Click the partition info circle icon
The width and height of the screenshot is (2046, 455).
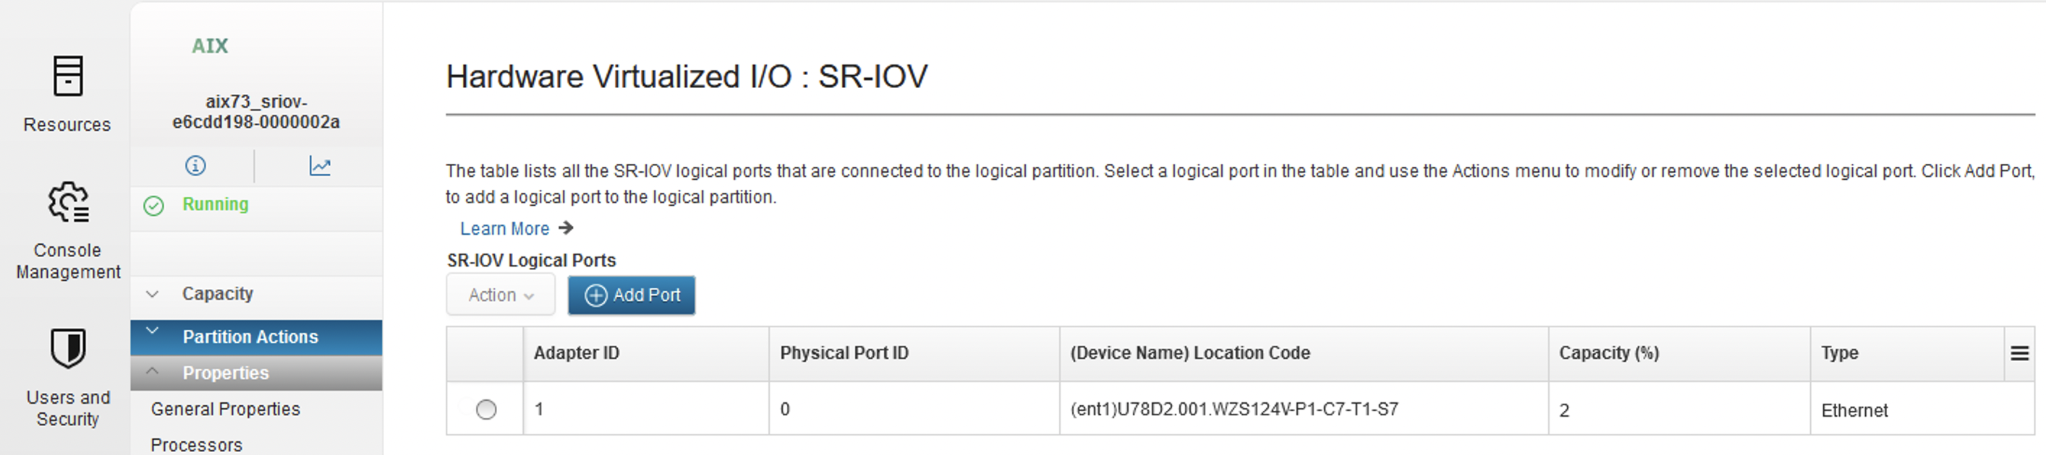pyautogui.click(x=195, y=165)
